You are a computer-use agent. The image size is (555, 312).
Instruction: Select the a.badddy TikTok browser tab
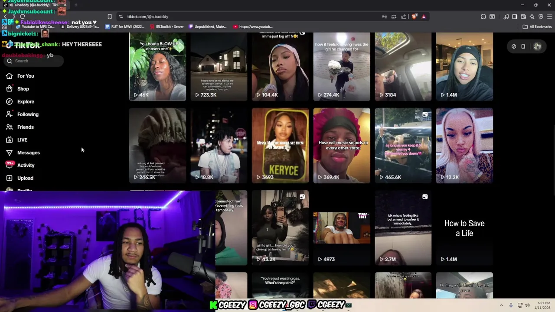coord(35,5)
